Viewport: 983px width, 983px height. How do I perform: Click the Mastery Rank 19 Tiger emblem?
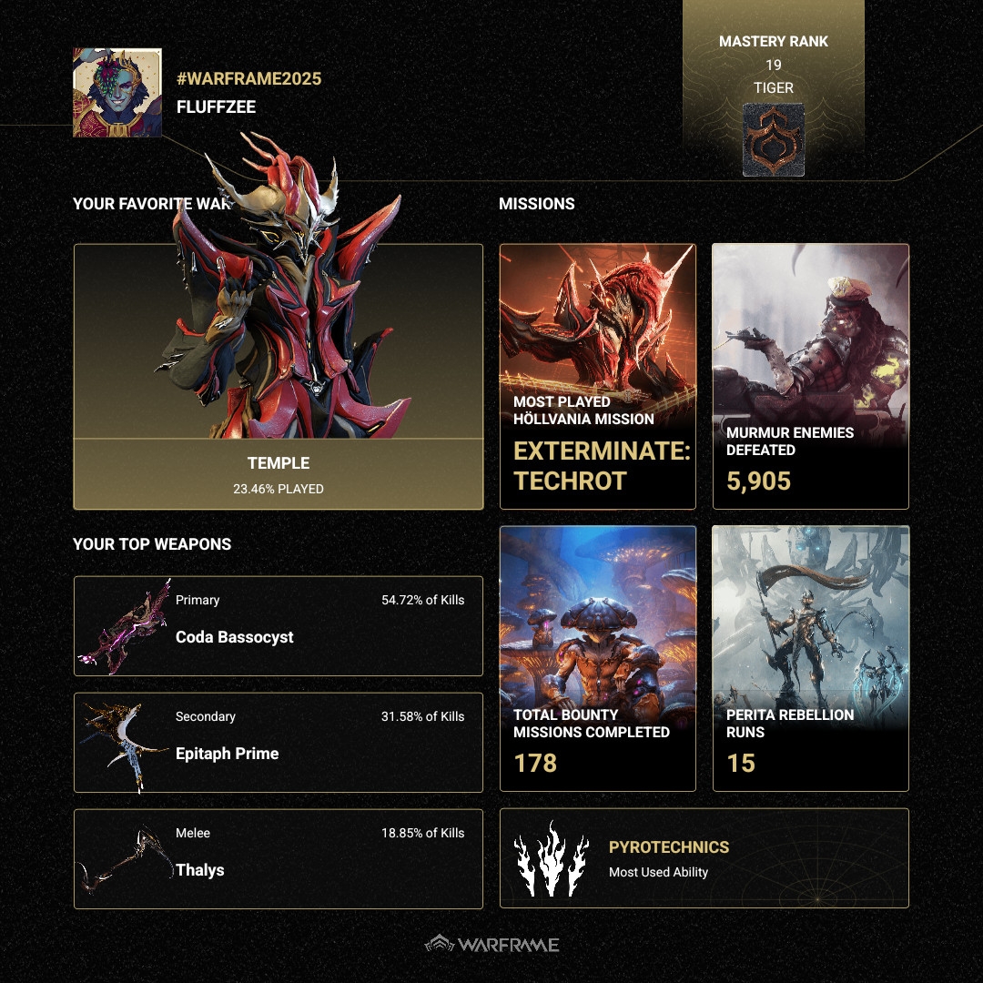click(773, 140)
